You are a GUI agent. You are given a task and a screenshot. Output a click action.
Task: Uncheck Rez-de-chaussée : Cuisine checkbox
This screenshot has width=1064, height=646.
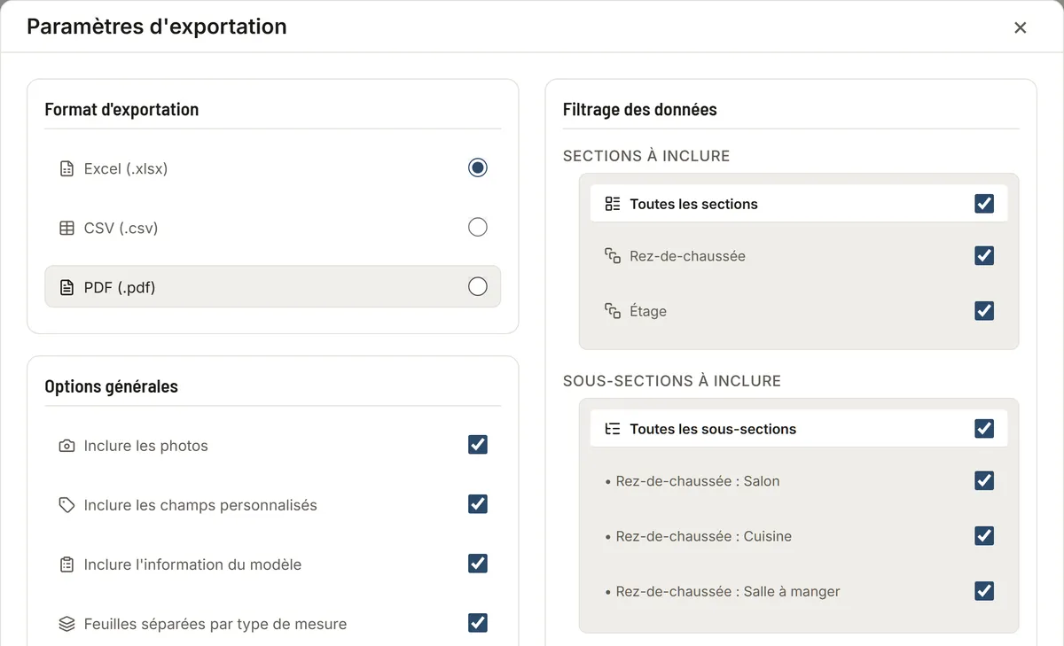[984, 536]
